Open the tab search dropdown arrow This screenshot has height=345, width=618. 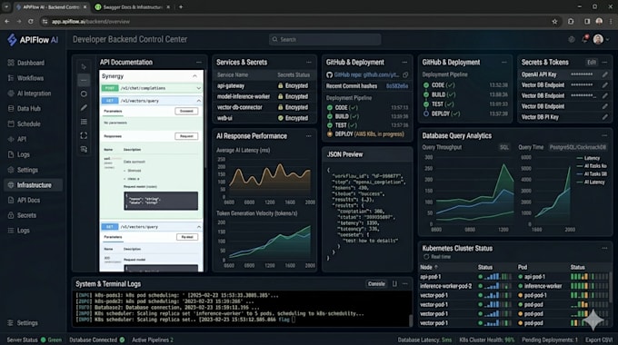click(6, 6)
